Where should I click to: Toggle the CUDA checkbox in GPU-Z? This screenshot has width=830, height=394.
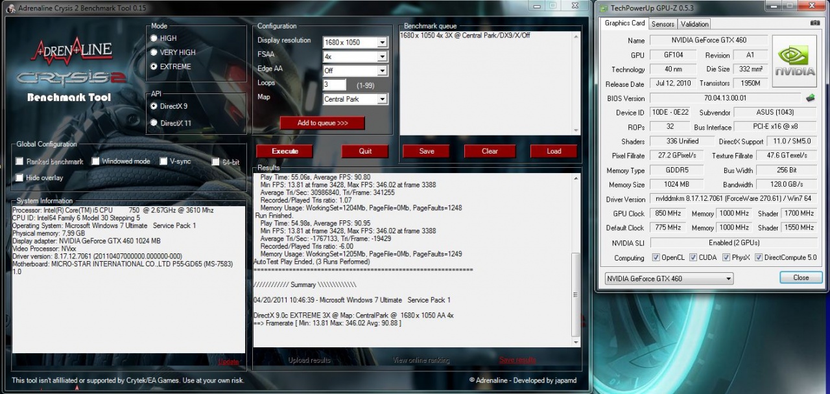click(x=693, y=258)
